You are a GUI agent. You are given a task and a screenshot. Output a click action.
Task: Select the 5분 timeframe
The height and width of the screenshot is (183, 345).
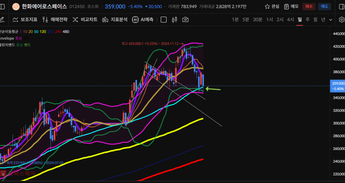(x=246, y=20)
